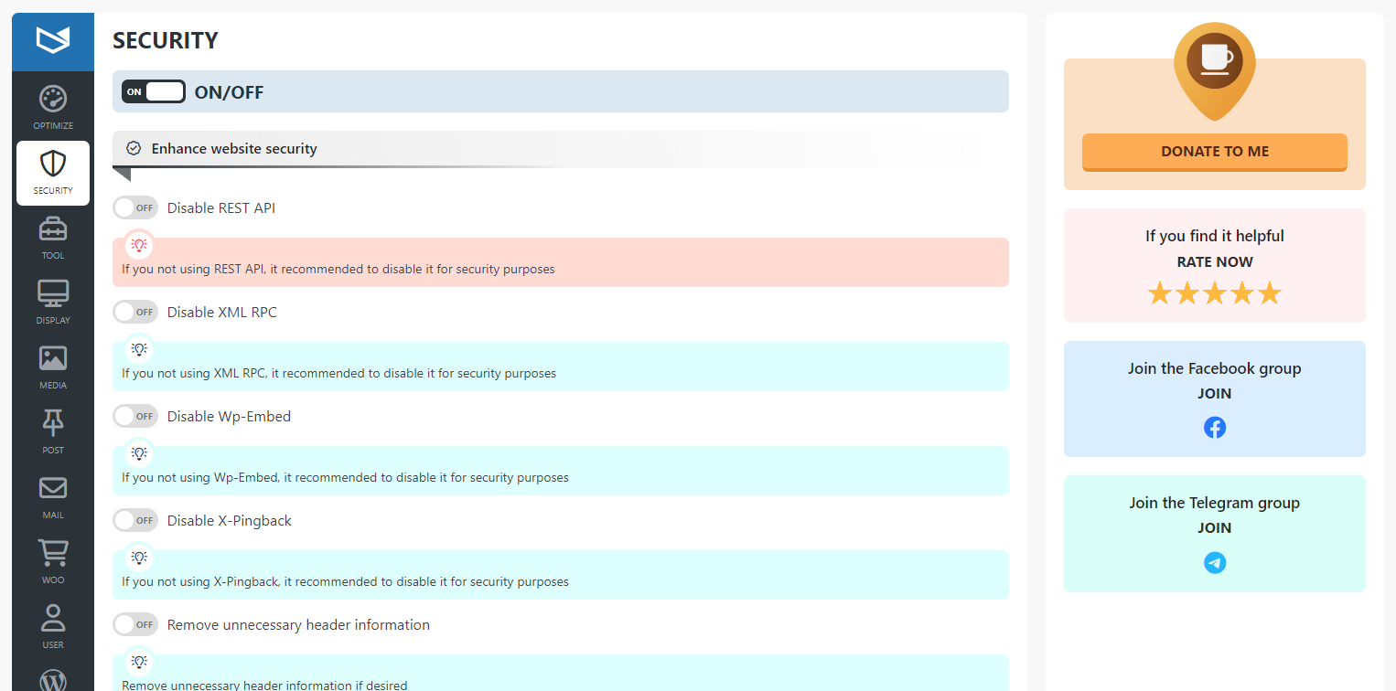Click the Telegram logo icon

(x=1215, y=562)
